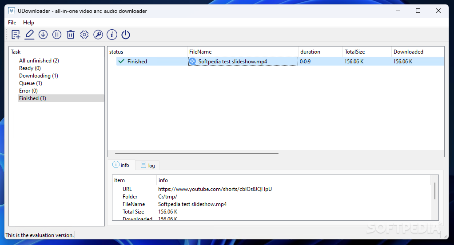
Task: Click the URL row label
Action: [127, 189]
